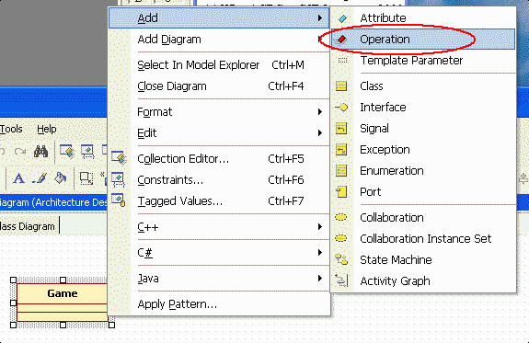Click bottom-right handle of Game class

(111, 326)
